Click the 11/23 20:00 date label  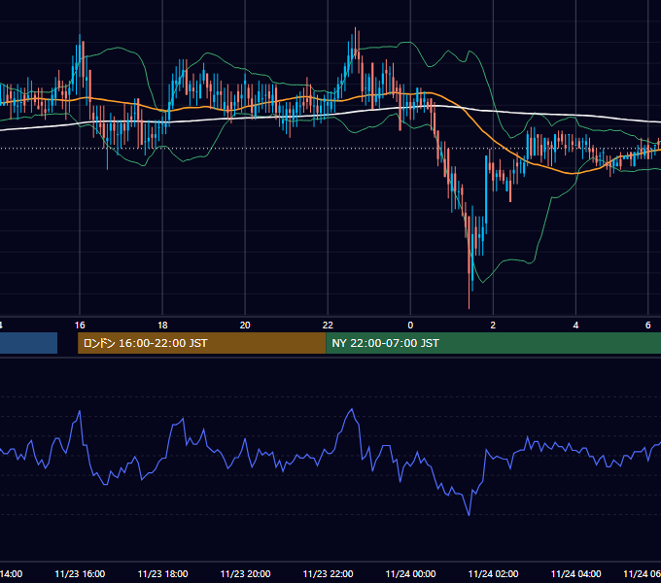click(245, 573)
